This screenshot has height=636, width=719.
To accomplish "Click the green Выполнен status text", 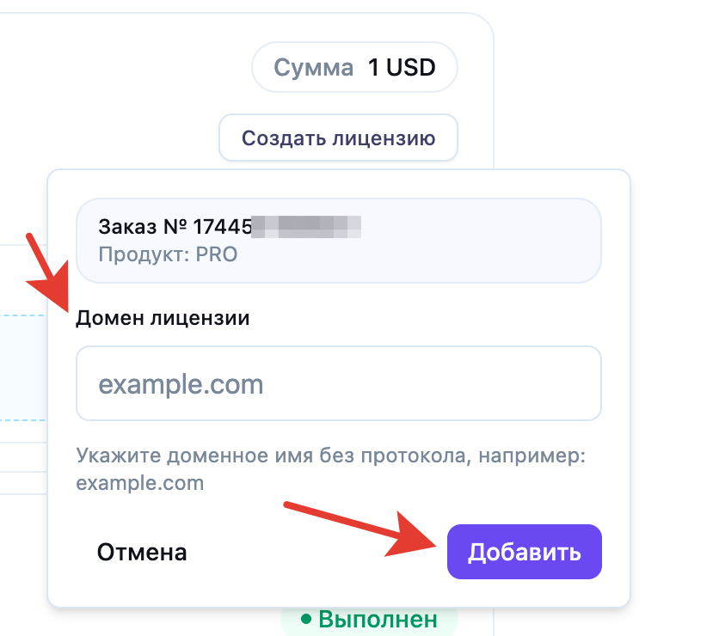I will click(378, 619).
